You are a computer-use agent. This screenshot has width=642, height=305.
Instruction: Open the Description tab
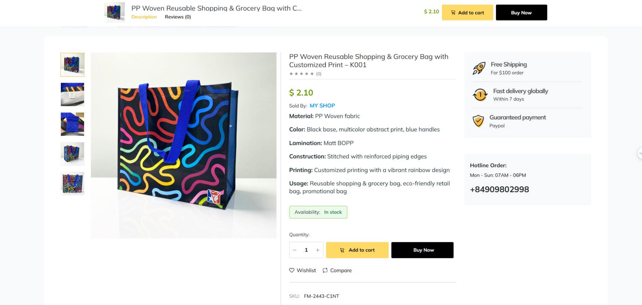click(144, 17)
